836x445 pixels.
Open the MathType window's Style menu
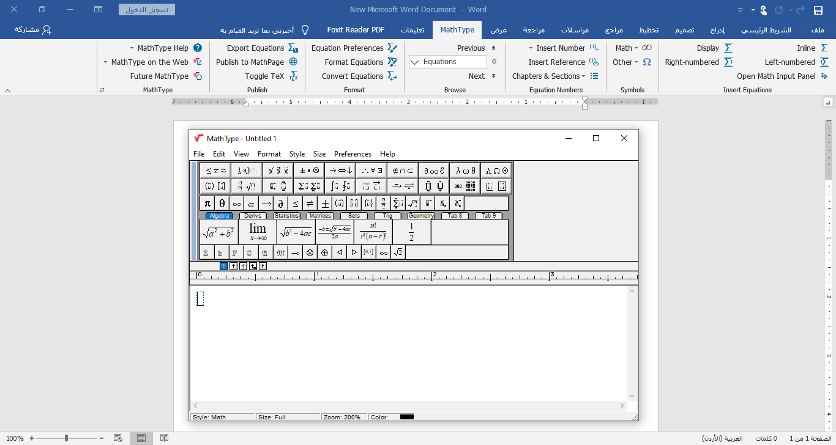[297, 154]
